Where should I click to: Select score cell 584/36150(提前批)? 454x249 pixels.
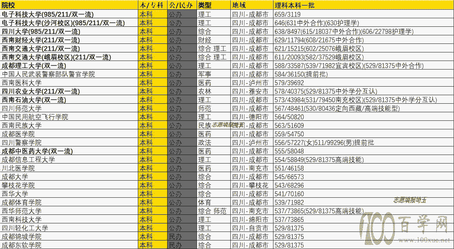[363, 74]
